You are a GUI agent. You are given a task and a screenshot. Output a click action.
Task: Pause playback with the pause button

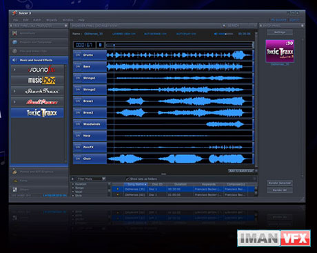click(x=100, y=45)
